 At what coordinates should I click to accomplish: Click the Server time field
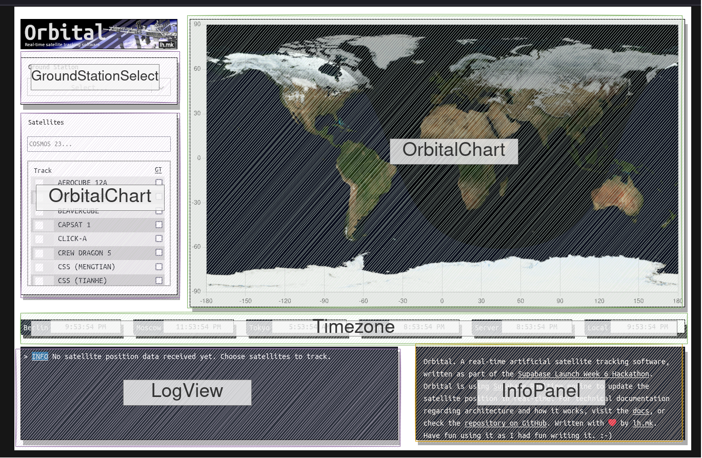[x=537, y=327]
